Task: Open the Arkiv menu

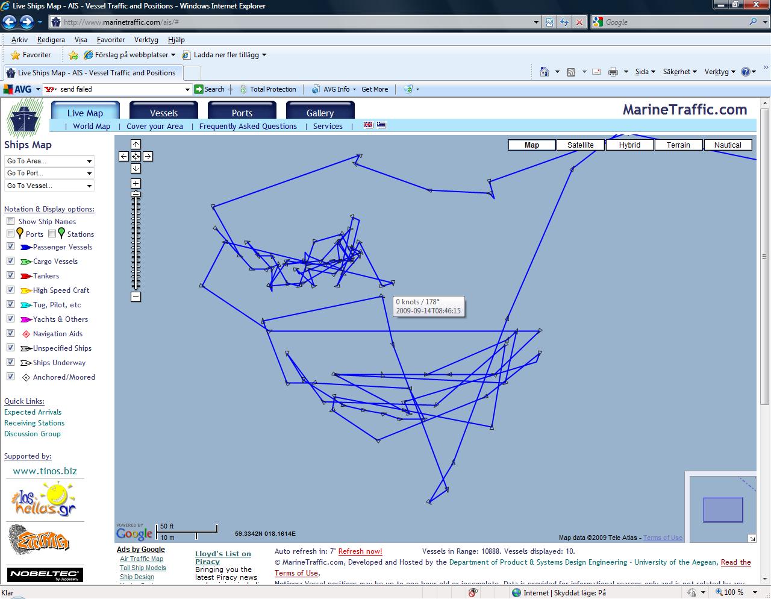Action: pos(19,40)
